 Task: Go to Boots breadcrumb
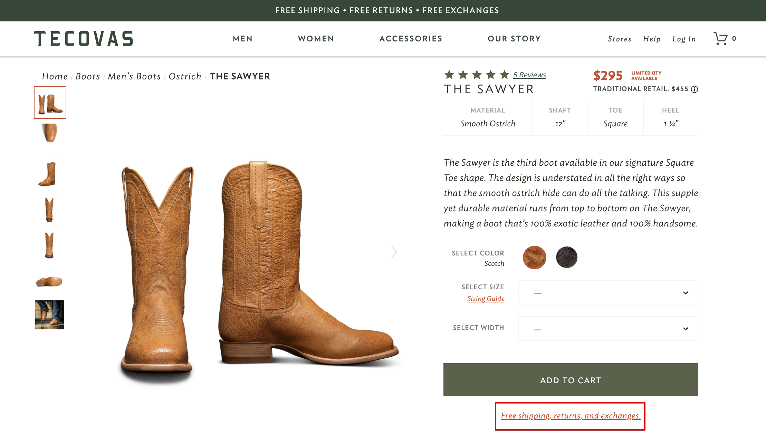pyautogui.click(x=88, y=76)
